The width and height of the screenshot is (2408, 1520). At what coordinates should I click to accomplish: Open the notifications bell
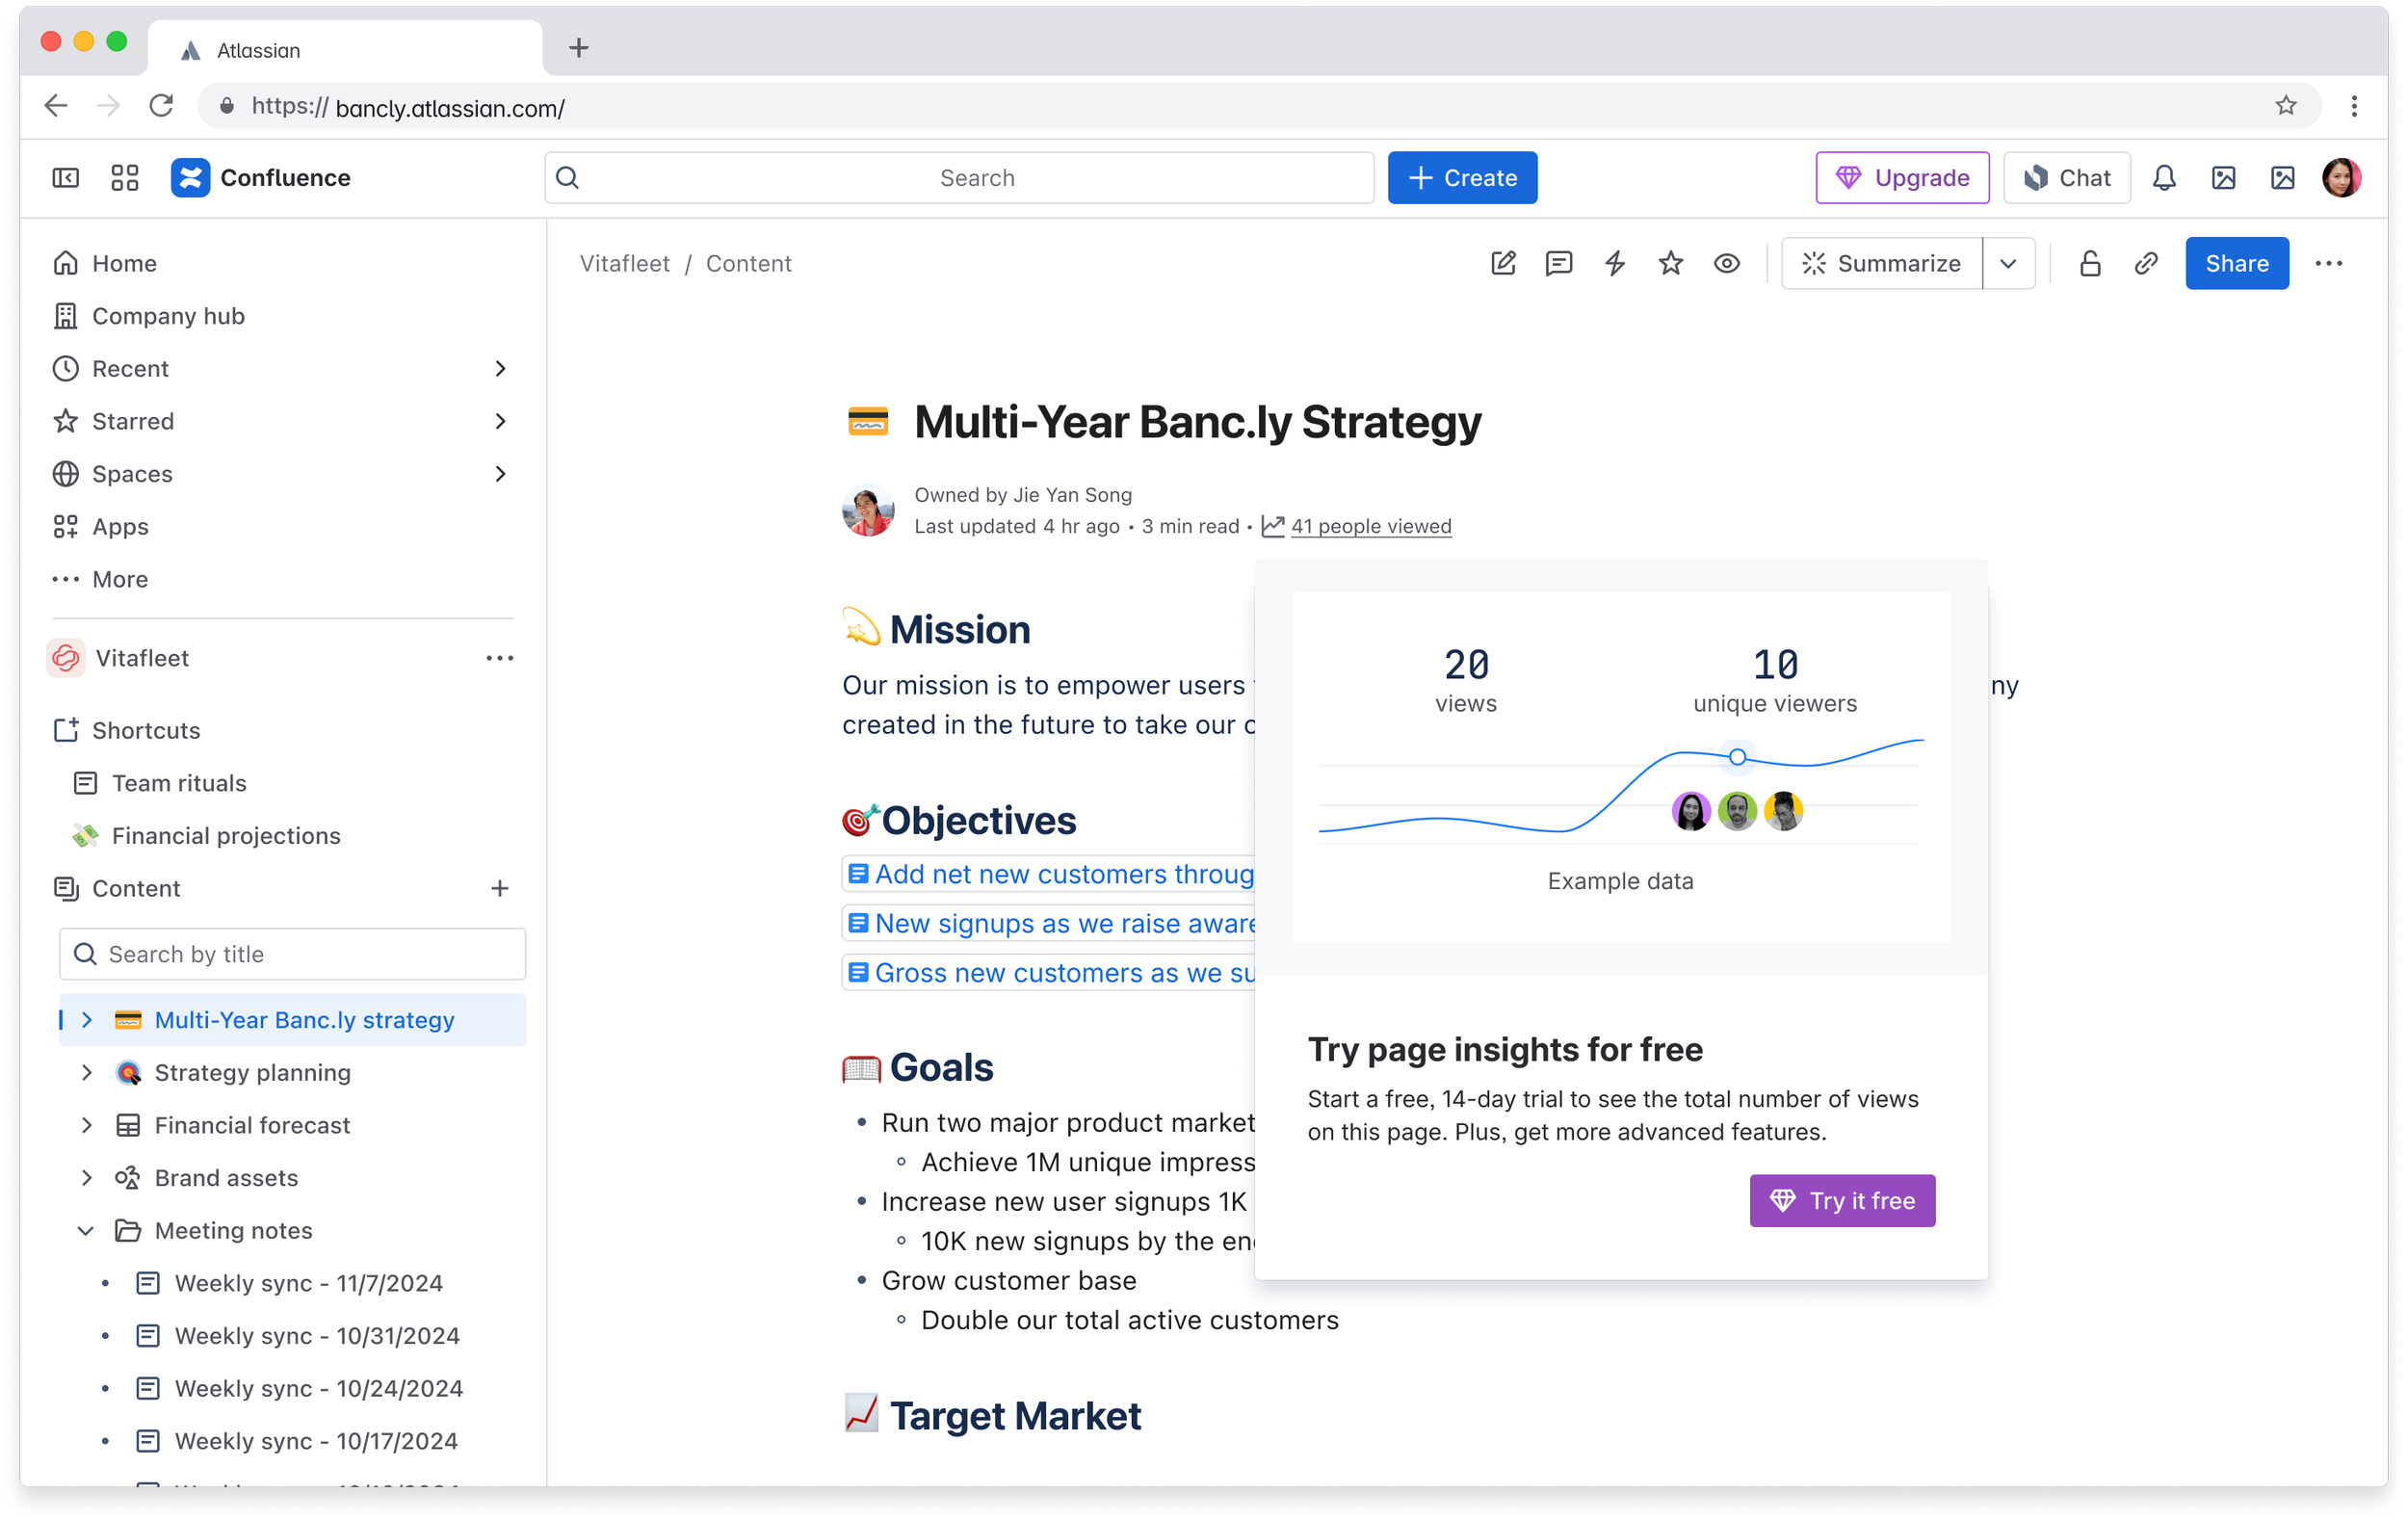(x=2164, y=178)
